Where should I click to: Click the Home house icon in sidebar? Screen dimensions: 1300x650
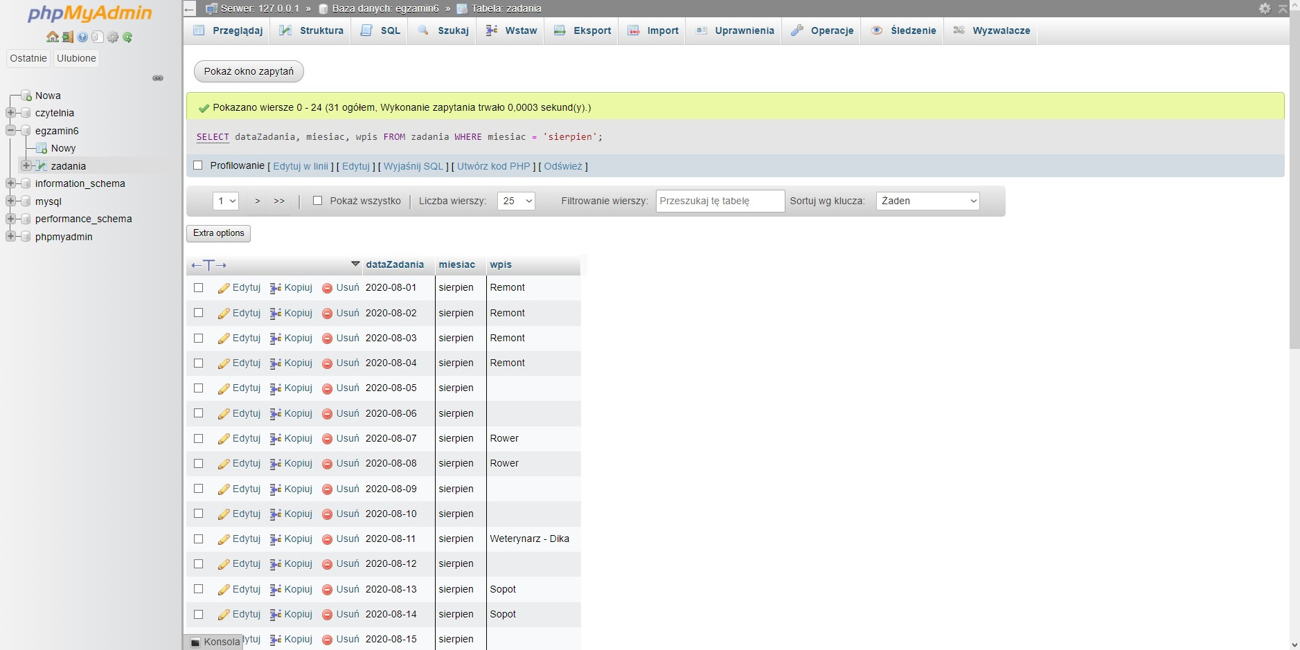coord(53,37)
